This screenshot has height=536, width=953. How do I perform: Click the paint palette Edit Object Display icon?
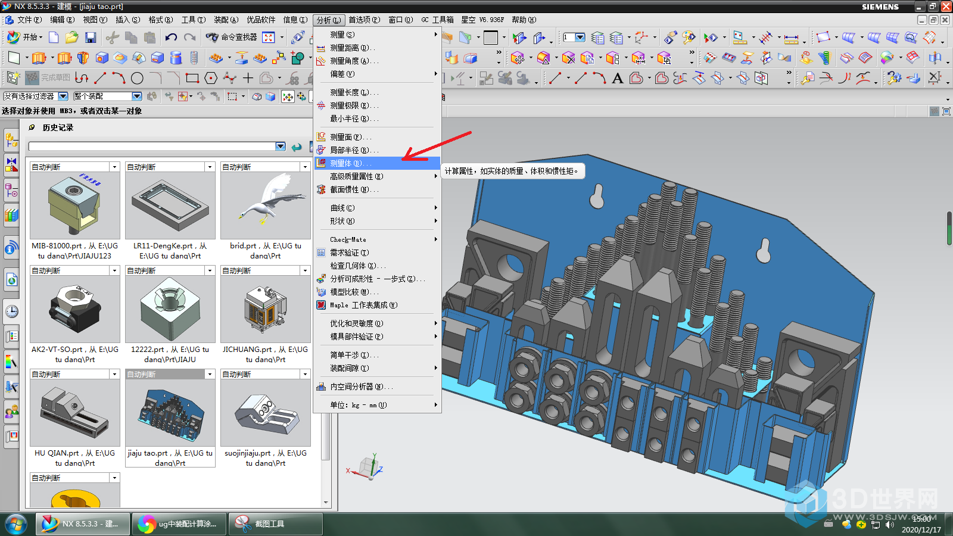pyautogui.click(x=689, y=38)
